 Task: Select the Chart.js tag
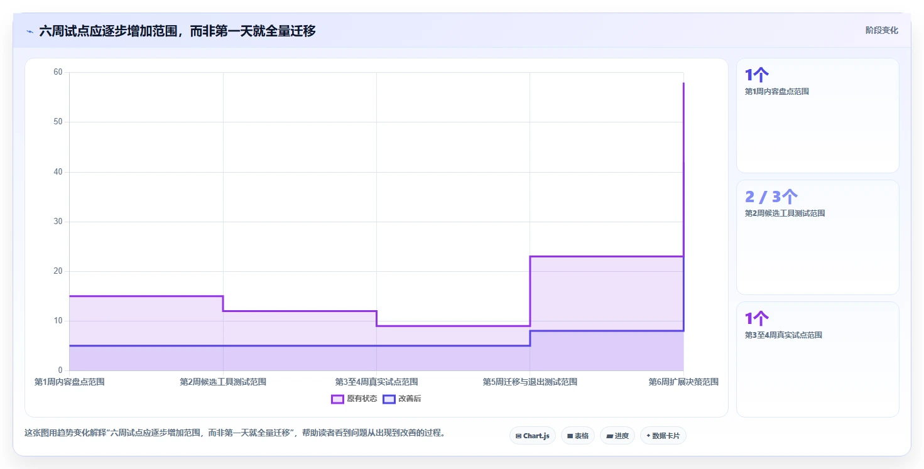(x=532, y=436)
